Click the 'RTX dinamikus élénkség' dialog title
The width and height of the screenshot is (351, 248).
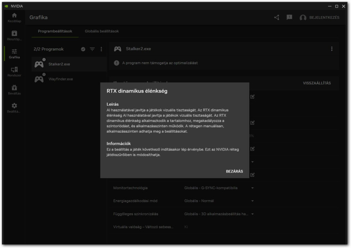[137, 91]
